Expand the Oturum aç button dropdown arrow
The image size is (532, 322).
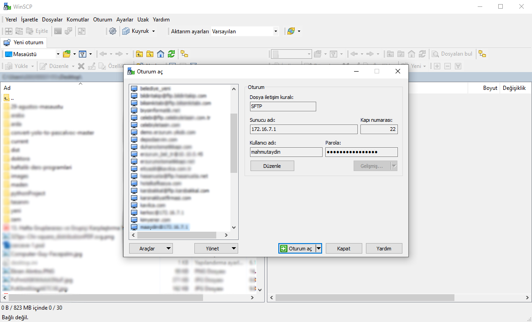[318, 249]
